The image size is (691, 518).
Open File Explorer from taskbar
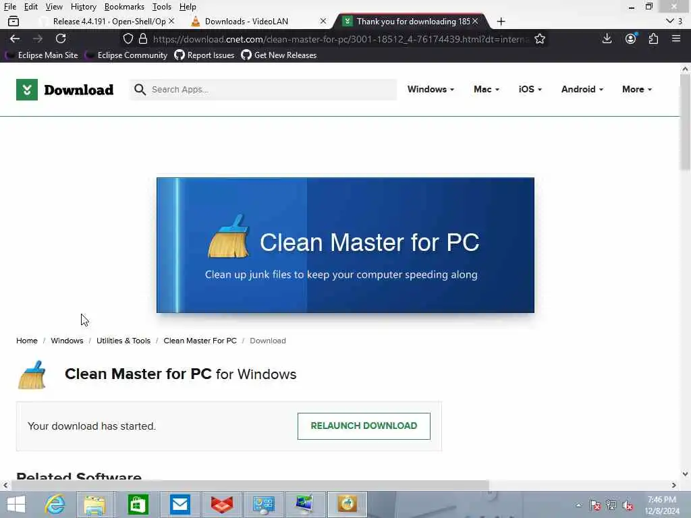click(x=94, y=505)
